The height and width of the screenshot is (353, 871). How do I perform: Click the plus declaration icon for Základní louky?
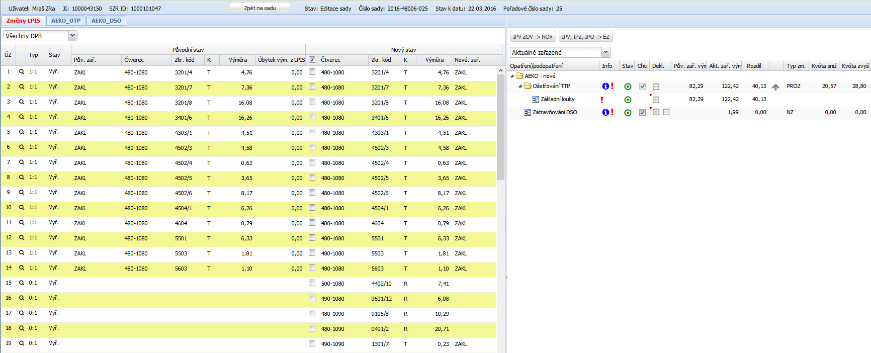pyautogui.click(x=656, y=100)
